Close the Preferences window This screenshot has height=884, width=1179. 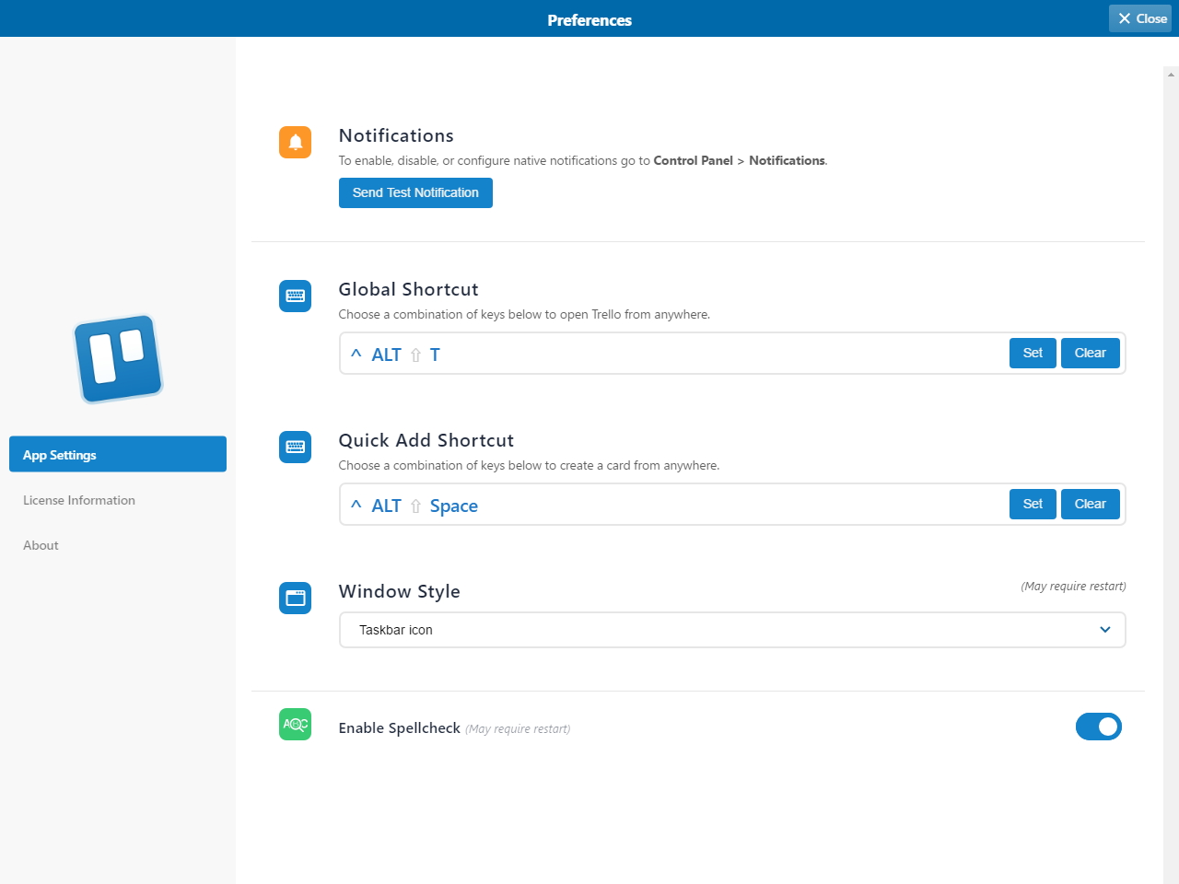pos(1140,18)
